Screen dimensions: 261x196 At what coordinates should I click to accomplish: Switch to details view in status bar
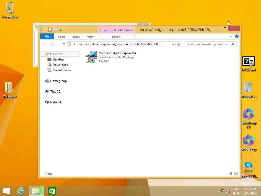[x=230, y=174]
